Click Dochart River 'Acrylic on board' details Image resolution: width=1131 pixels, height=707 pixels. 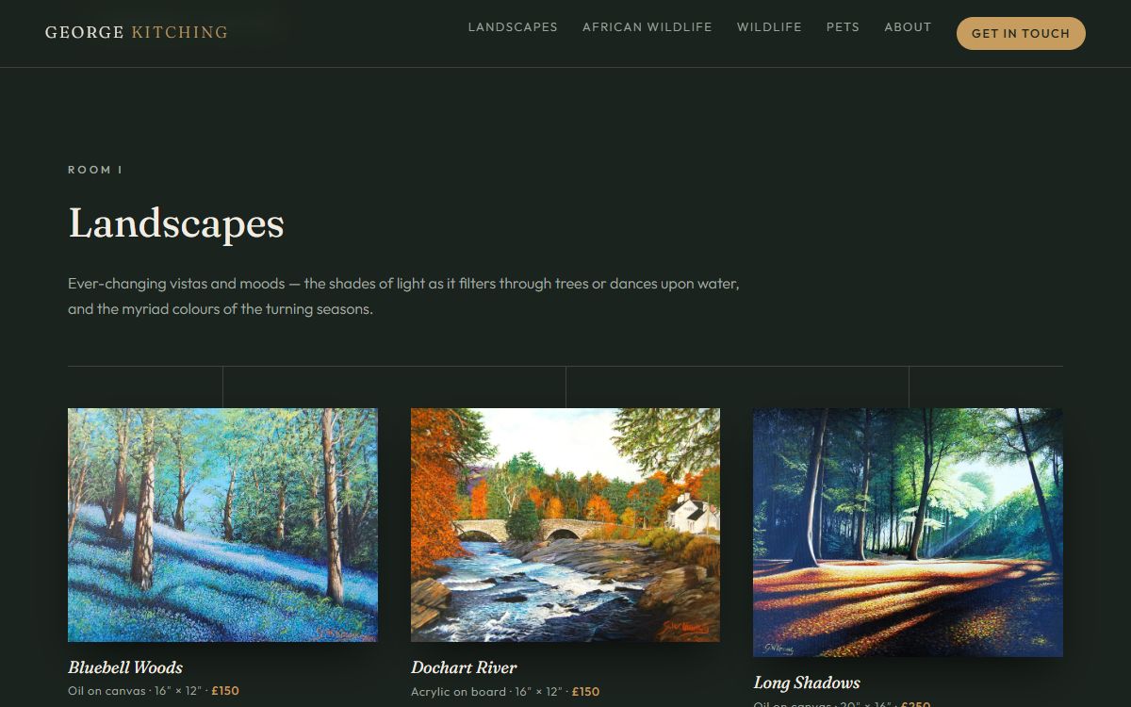pos(505,691)
